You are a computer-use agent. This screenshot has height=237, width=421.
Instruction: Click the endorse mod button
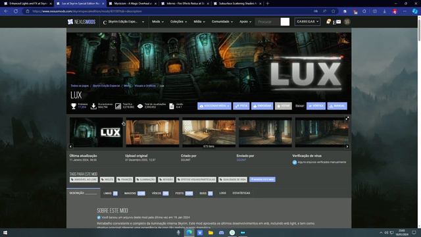coord(262,106)
